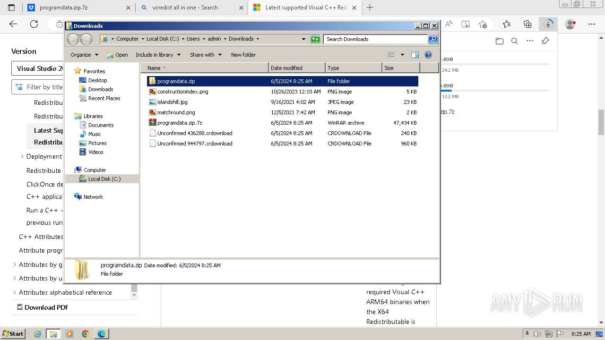Viewport: 605px width, 340px height.
Task: Click the 13.2 MB download progress bar
Action: tap(495, 91)
